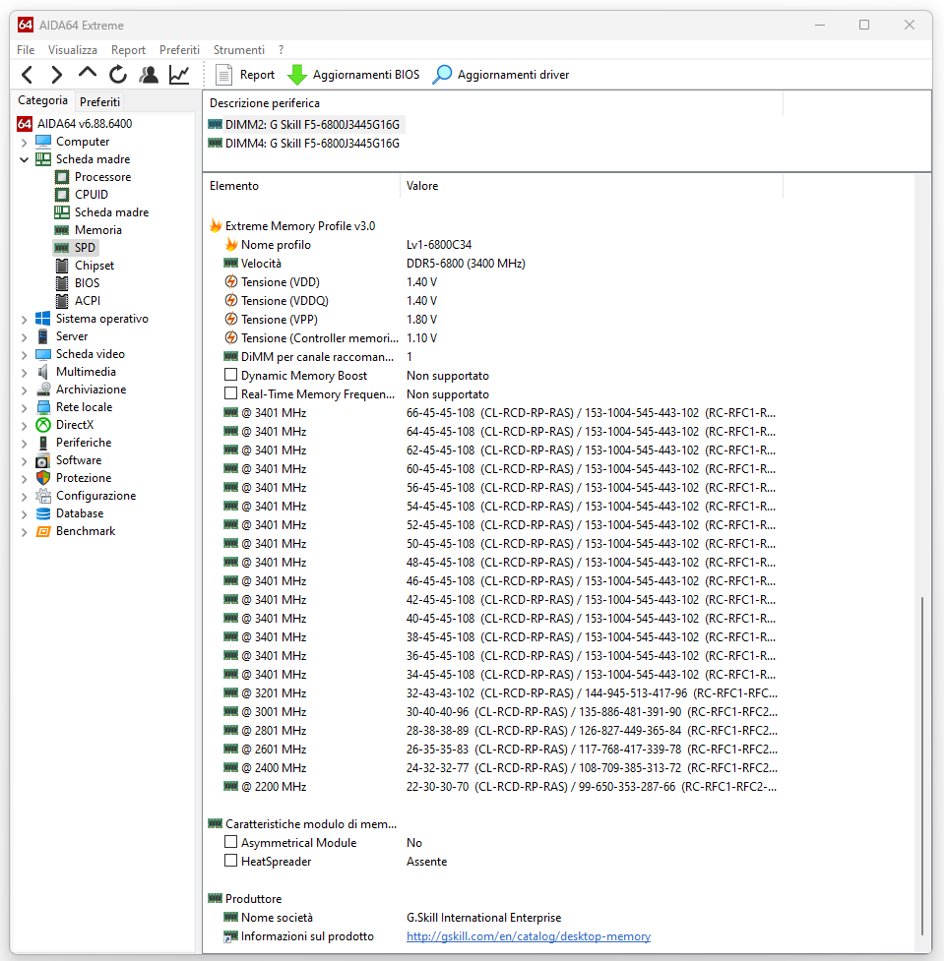Go forward with the right arrow toolbar icon

[56, 75]
